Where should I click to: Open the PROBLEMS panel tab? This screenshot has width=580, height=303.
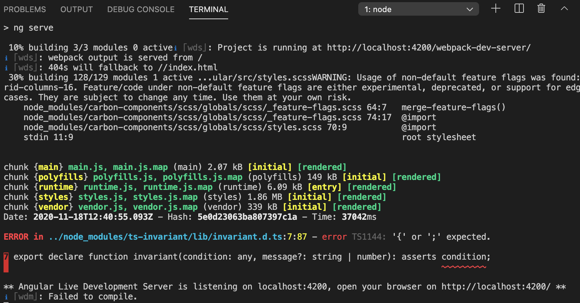pyautogui.click(x=25, y=10)
